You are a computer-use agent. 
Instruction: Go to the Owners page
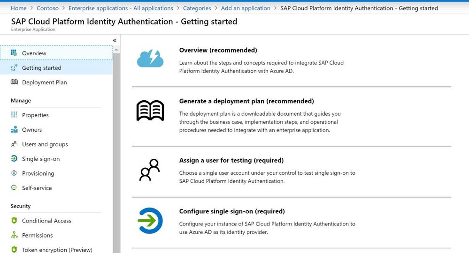[56, 130]
